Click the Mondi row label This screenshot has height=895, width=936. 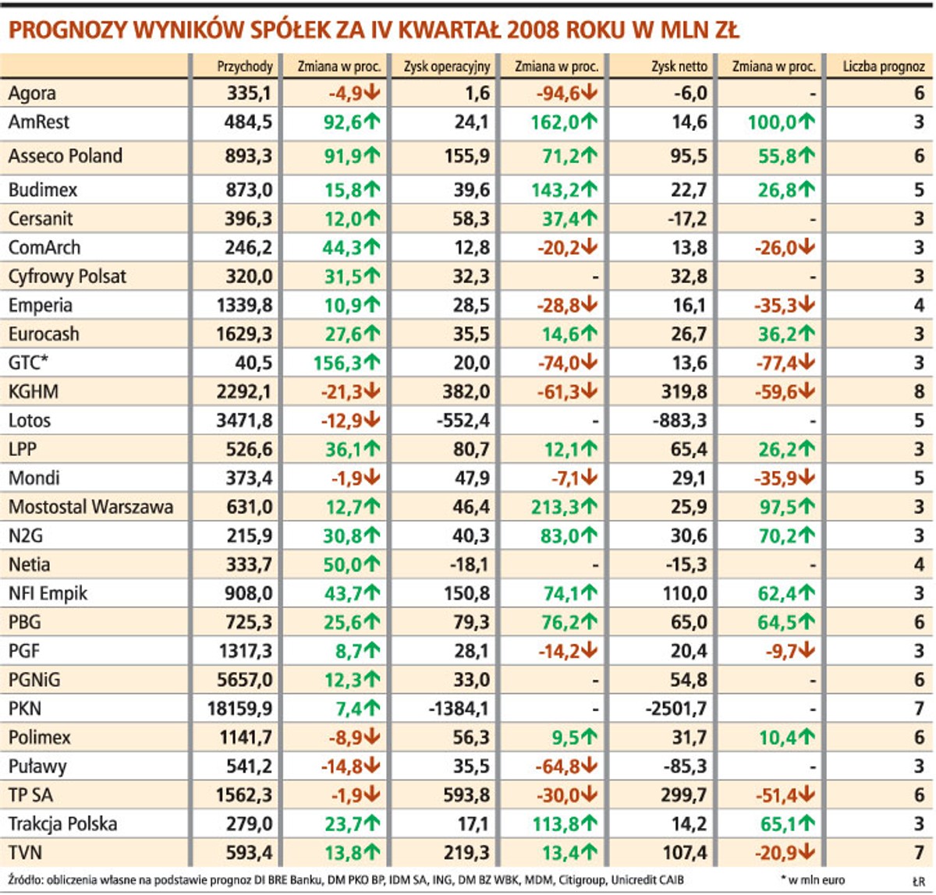(34, 479)
